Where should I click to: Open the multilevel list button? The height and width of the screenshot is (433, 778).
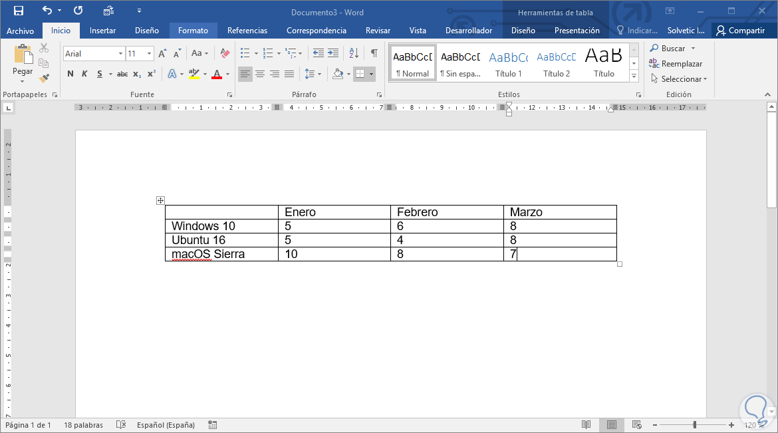(291, 53)
